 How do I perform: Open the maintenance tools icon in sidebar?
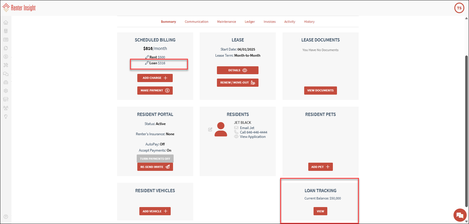pyautogui.click(x=6, y=65)
